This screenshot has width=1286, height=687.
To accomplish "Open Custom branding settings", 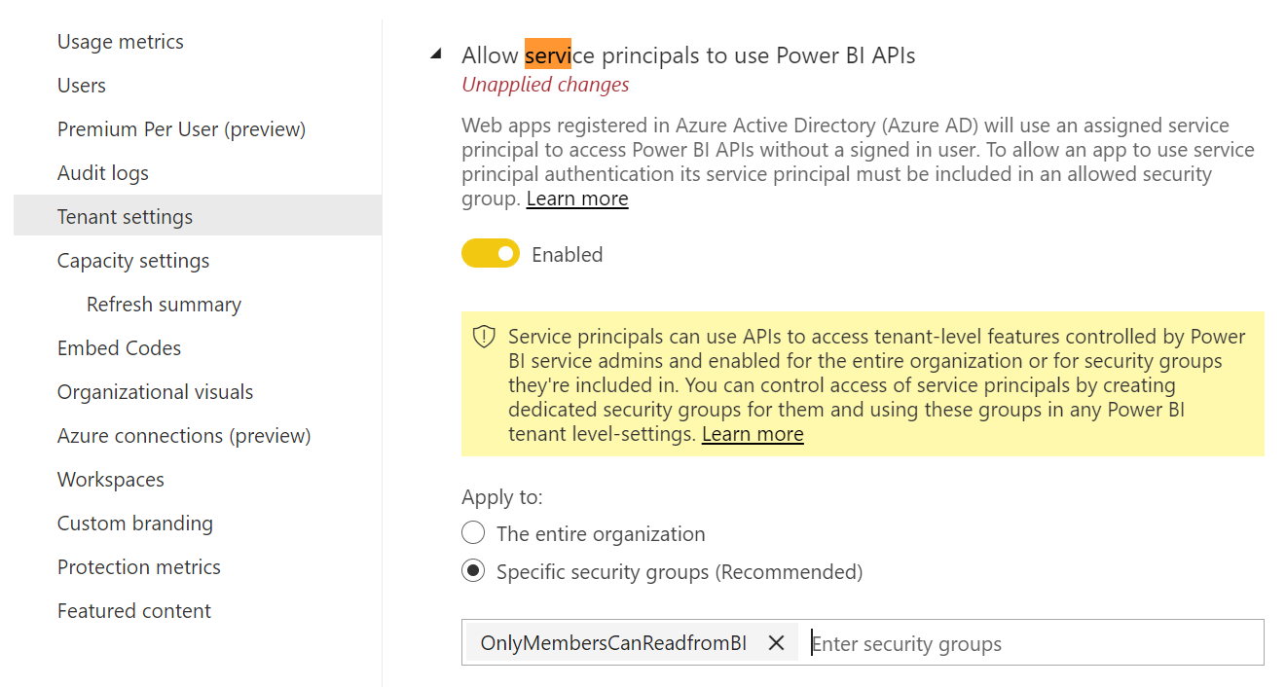I will [135, 524].
